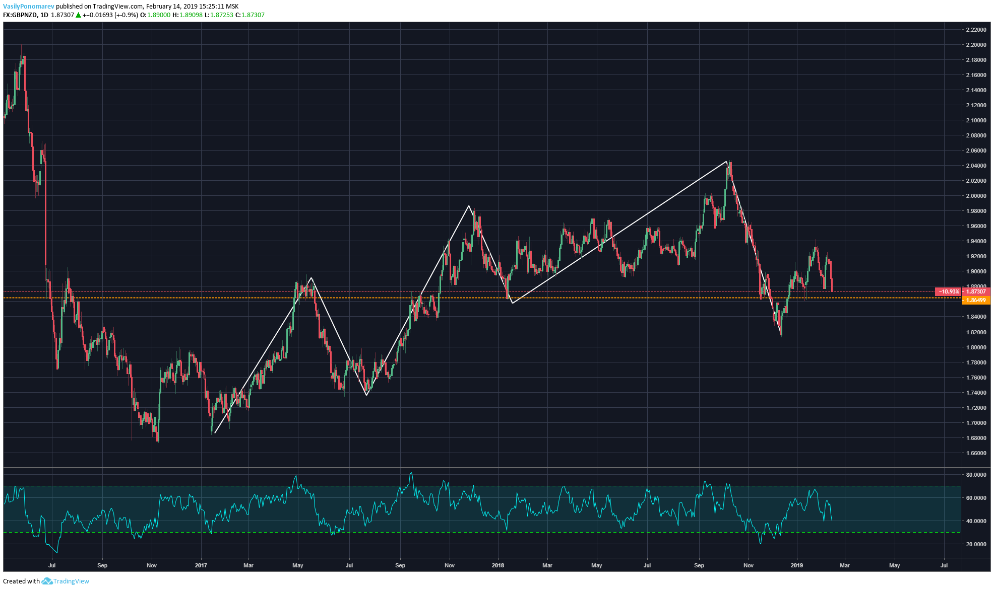Click the first Jul label at the left end of the time axis
This screenshot has width=994, height=590.
[52, 565]
